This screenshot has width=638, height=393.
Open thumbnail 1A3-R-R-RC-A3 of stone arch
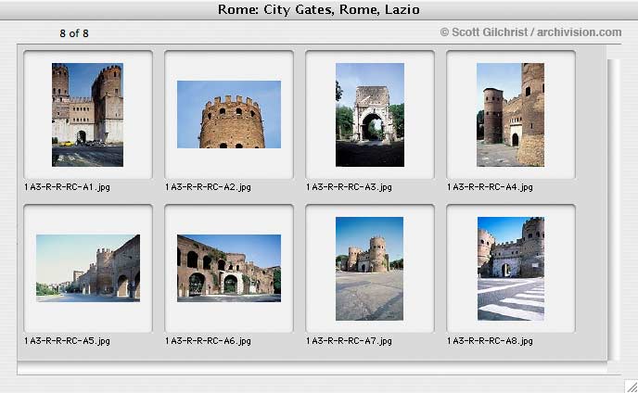pyautogui.click(x=370, y=115)
